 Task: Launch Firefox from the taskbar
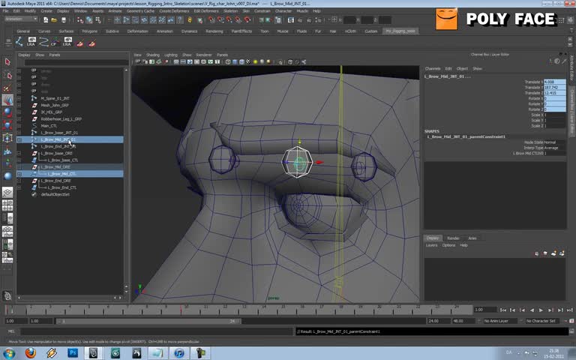pyautogui.click(x=31, y=352)
